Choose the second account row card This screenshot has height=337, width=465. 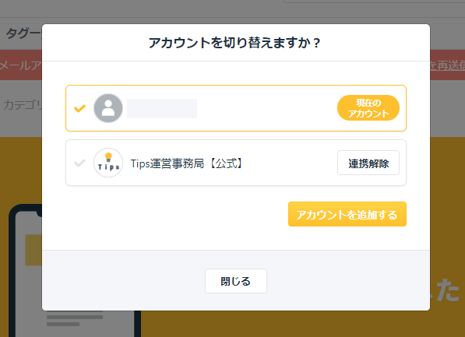(236, 163)
